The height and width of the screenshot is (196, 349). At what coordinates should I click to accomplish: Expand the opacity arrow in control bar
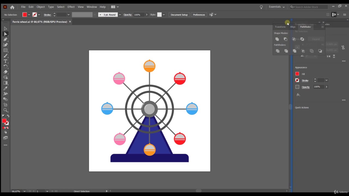[147, 15]
